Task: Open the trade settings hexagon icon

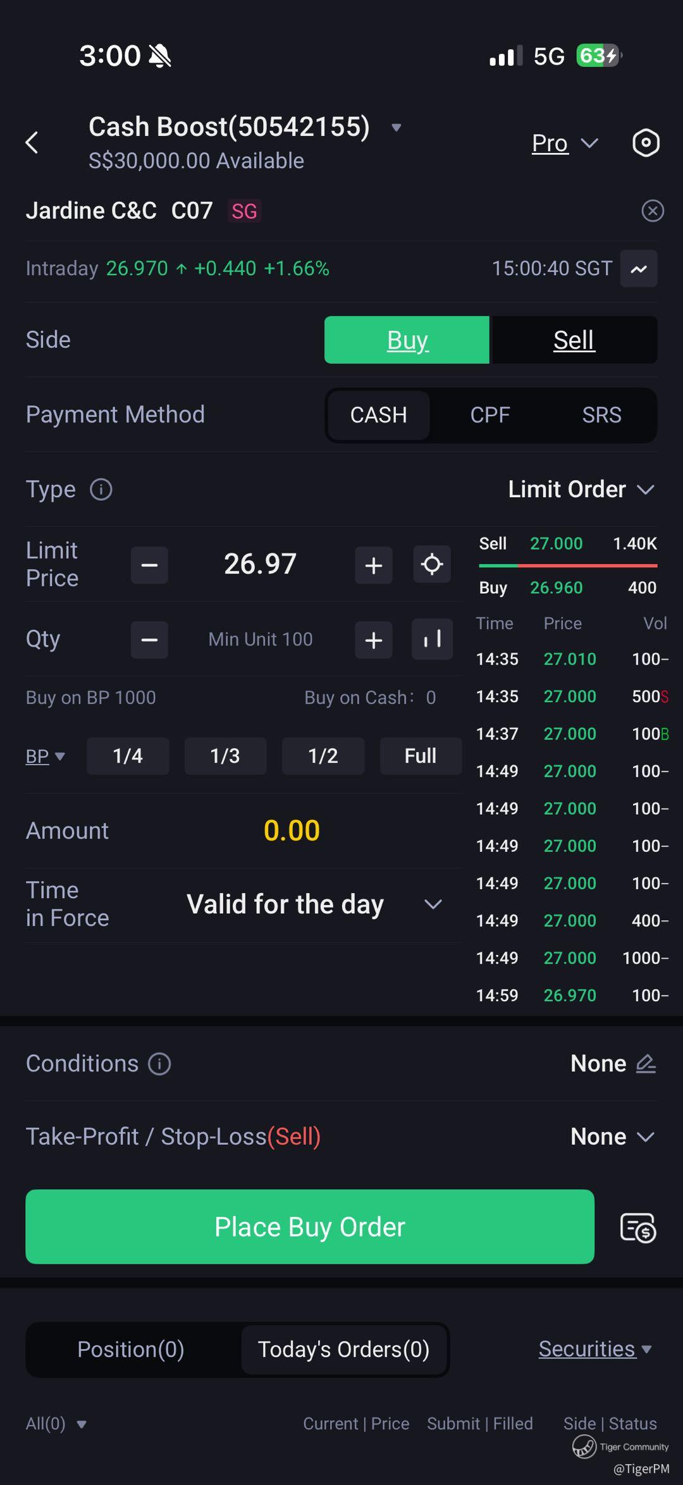Action: [x=646, y=143]
